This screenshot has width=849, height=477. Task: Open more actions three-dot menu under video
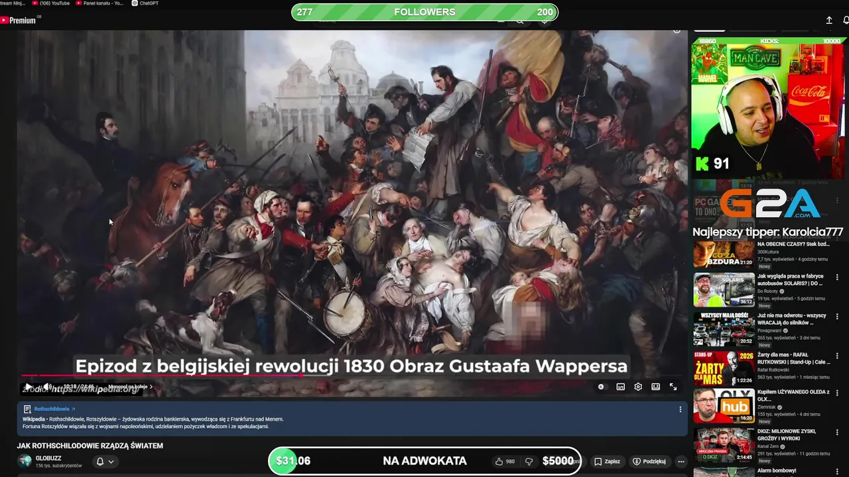pyautogui.click(x=681, y=461)
